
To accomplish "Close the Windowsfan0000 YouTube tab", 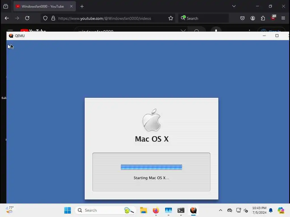I will 71,6.
